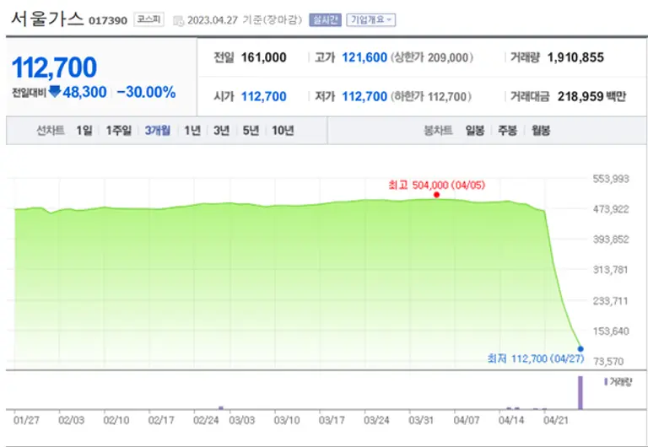Open the 10년 chart view
Image resolution: width=648 pixels, height=447 pixels.
tap(283, 131)
